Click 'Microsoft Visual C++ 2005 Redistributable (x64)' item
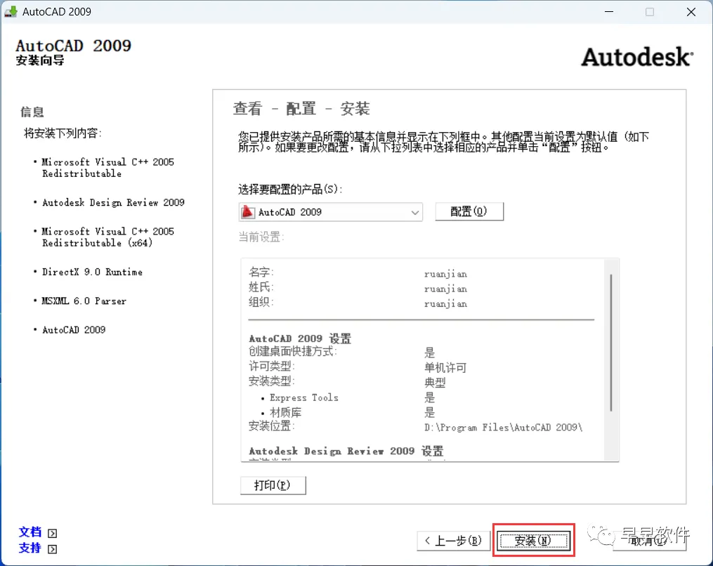The image size is (713, 566). pyautogui.click(x=107, y=237)
